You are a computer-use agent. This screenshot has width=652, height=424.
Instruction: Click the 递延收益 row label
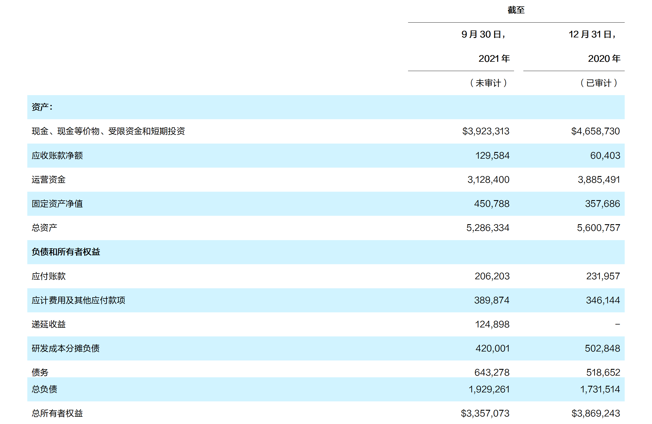(x=49, y=324)
